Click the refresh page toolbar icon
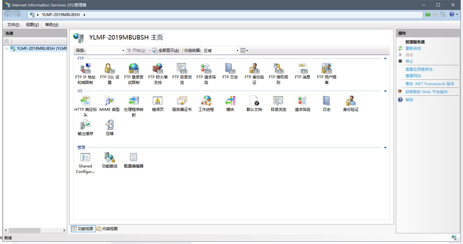Viewport: 463px width, 244px height. tap(428, 14)
